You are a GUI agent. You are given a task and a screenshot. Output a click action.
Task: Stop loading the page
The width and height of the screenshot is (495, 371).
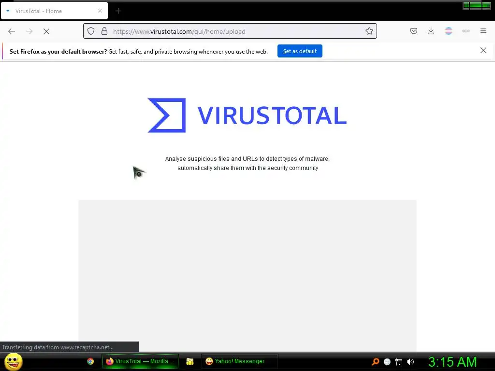tap(46, 31)
